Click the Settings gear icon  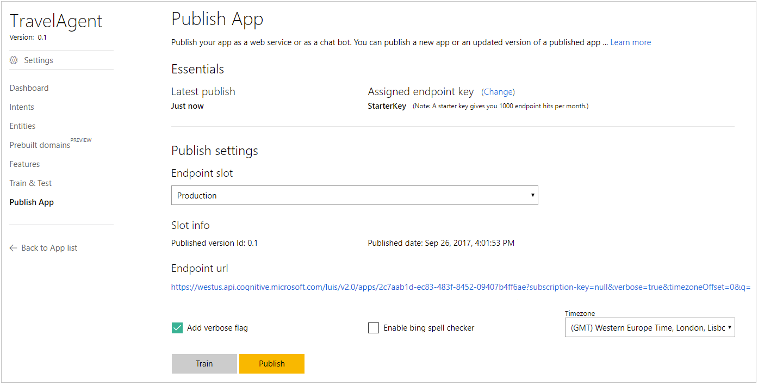click(x=14, y=60)
